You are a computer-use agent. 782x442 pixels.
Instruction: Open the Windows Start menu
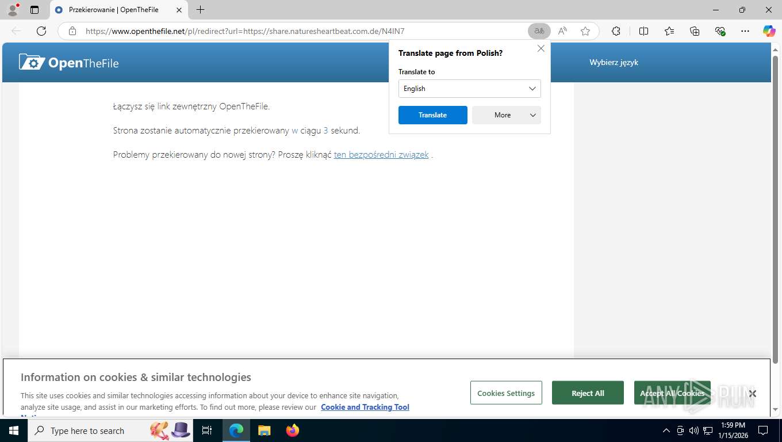pyautogui.click(x=13, y=430)
